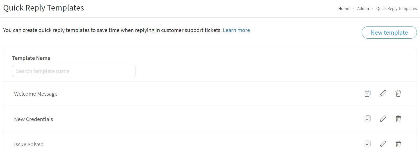Select the New Credentials row name

(x=33, y=119)
